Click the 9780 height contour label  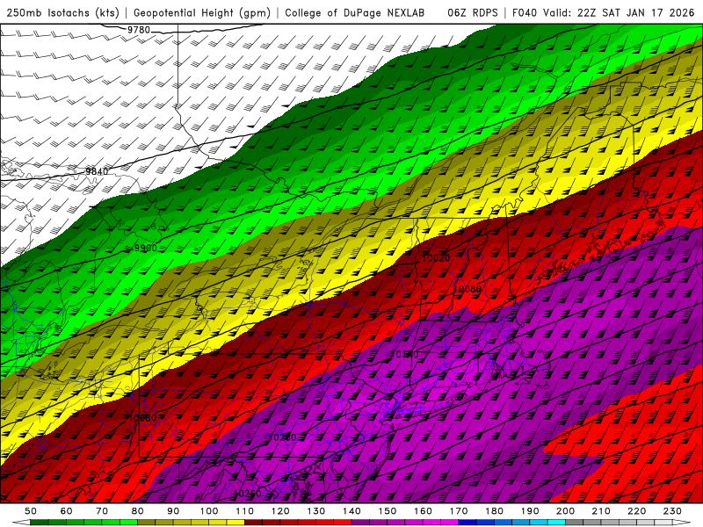click(x=139, y=30)
